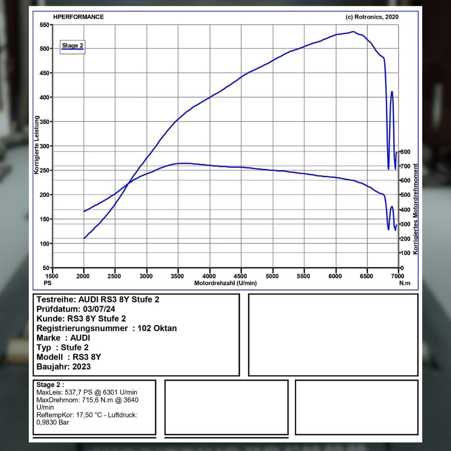
Task: Click the Korrigiertes Motordrehmoment axis label
Action: [x=416, y=209]
